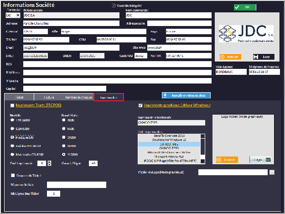Open the Remises de chèques tab
The image size is (285, 214).
(78, 97)
